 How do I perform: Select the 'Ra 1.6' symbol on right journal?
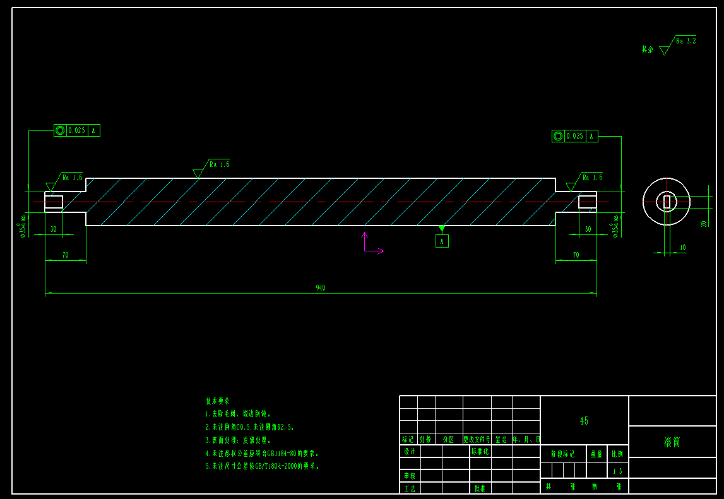[x=584, y=181]
